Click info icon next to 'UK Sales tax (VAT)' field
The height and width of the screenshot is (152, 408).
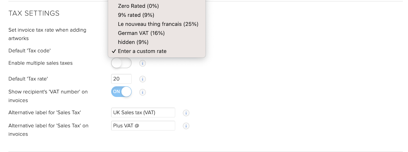point(186,113)
